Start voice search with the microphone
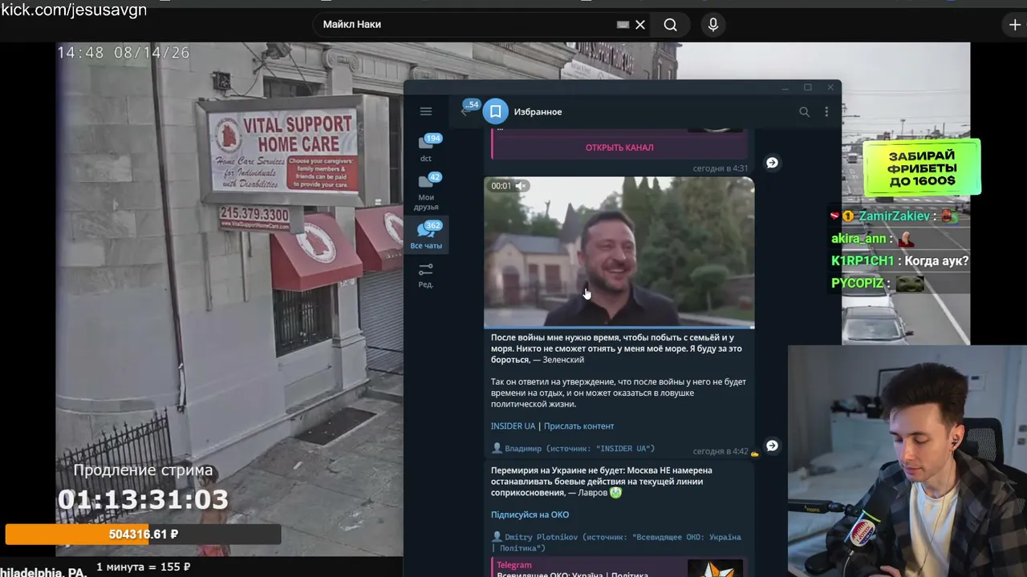 pyautogui.click(x=712, y=25)
